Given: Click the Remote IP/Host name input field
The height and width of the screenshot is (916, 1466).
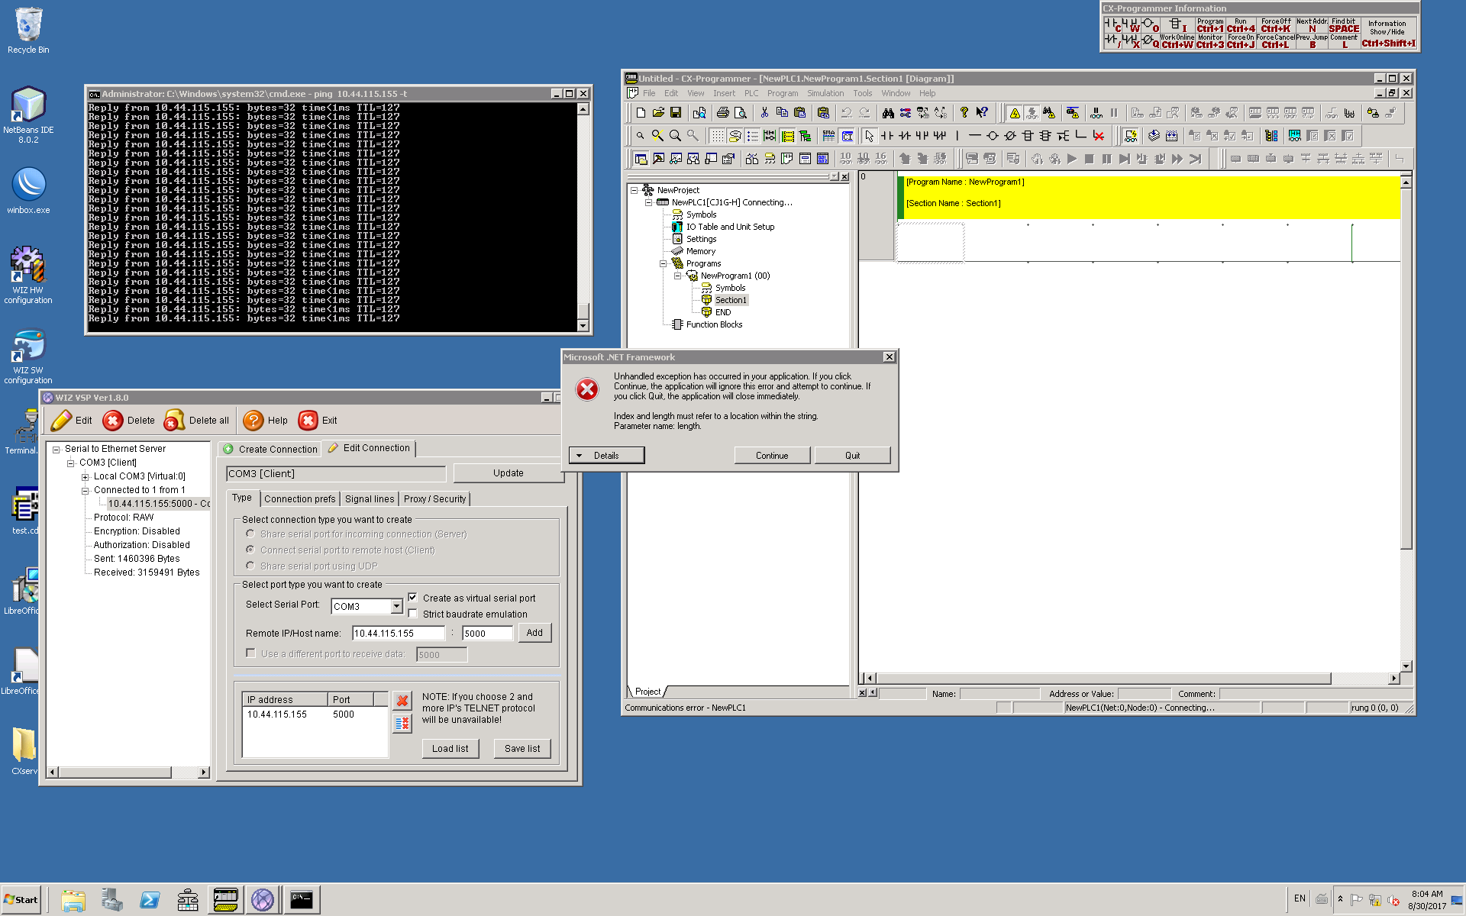Looking at the screenshot, I should (398, 633).
